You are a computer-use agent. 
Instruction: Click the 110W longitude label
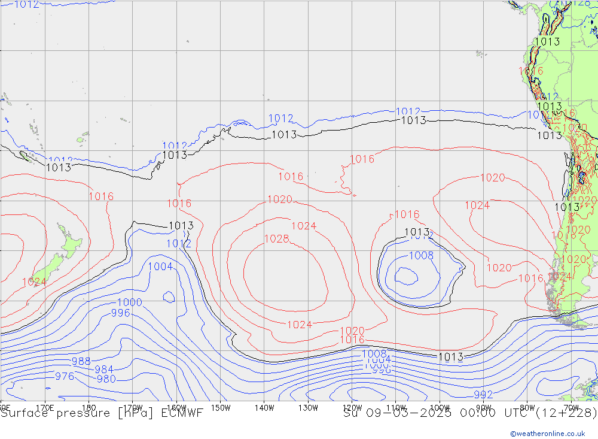(x=396, y=408)
